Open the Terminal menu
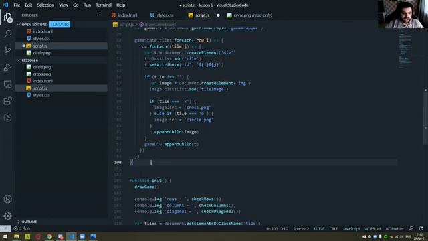 click(104, 5)
